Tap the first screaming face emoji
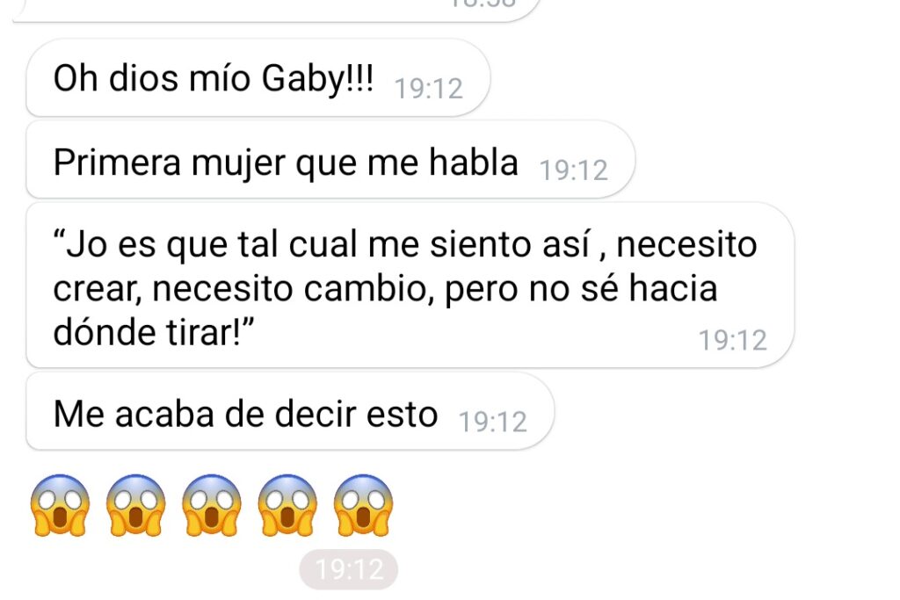This screenshot has height=600, width=900. [61, 505]
